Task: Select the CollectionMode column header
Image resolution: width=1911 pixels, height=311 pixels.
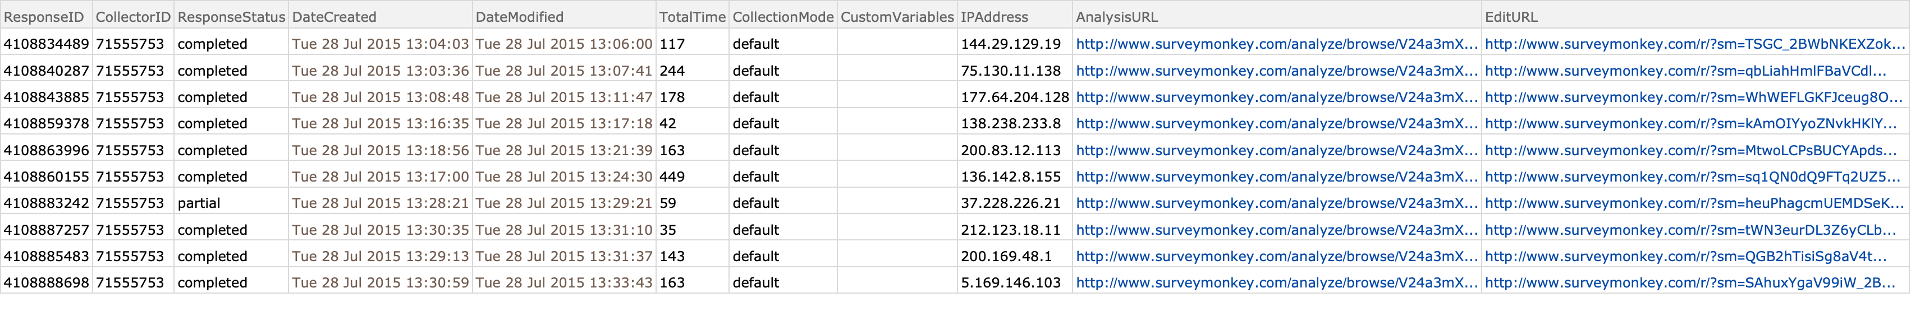Action: coord(783,16)
